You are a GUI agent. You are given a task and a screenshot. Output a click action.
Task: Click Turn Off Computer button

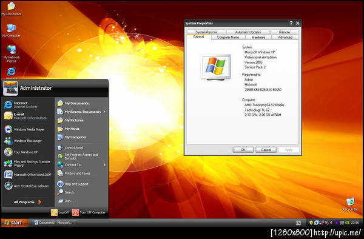(89, 212)
